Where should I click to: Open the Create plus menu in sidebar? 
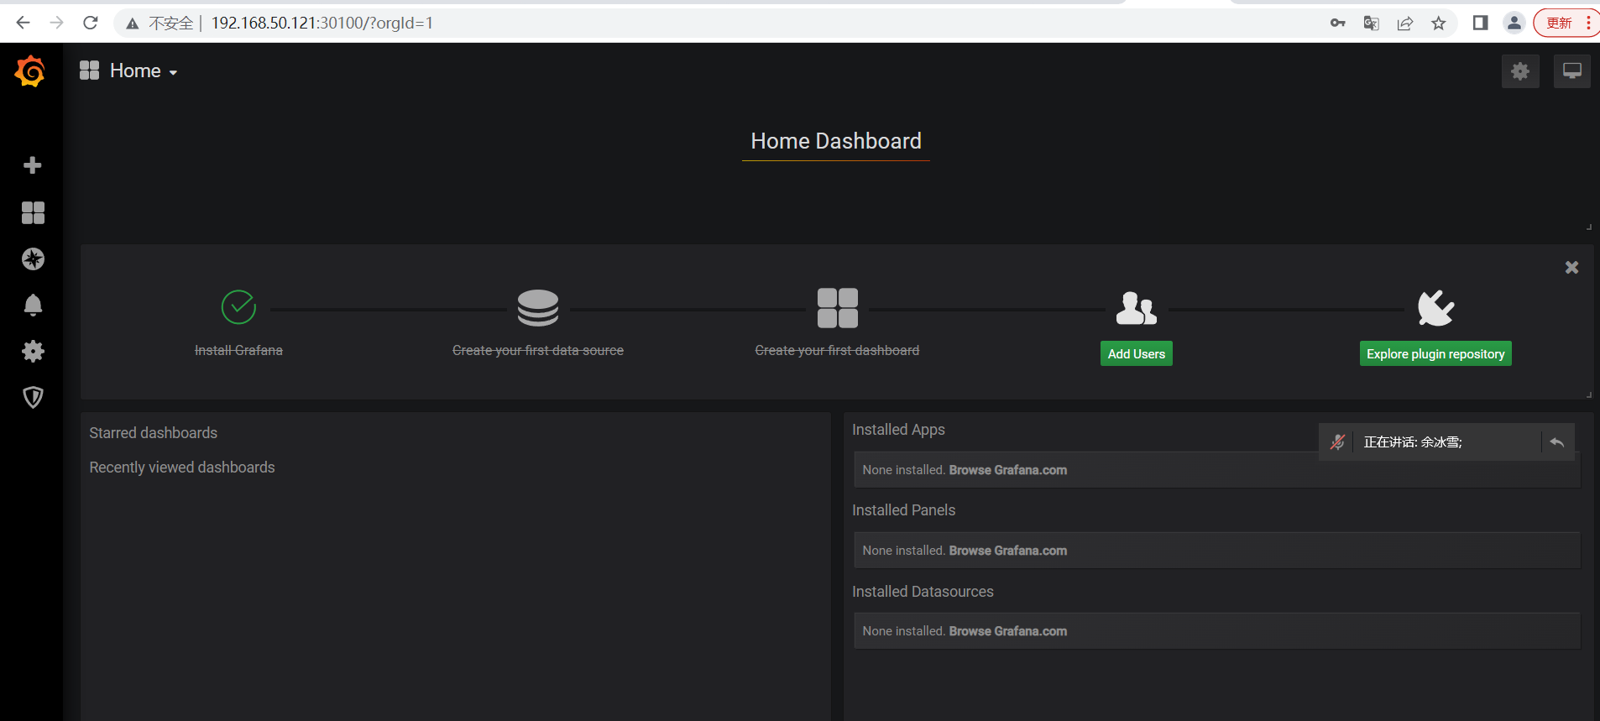pos(33,165)
